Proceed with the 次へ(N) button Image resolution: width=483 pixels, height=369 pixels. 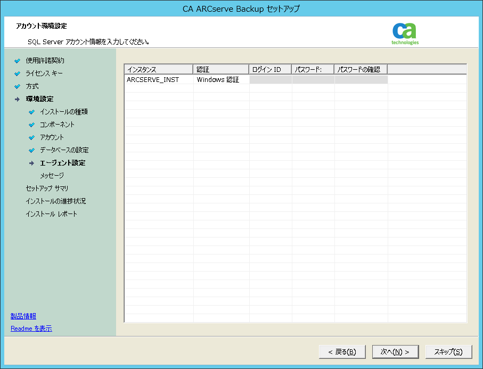[395, 352]
